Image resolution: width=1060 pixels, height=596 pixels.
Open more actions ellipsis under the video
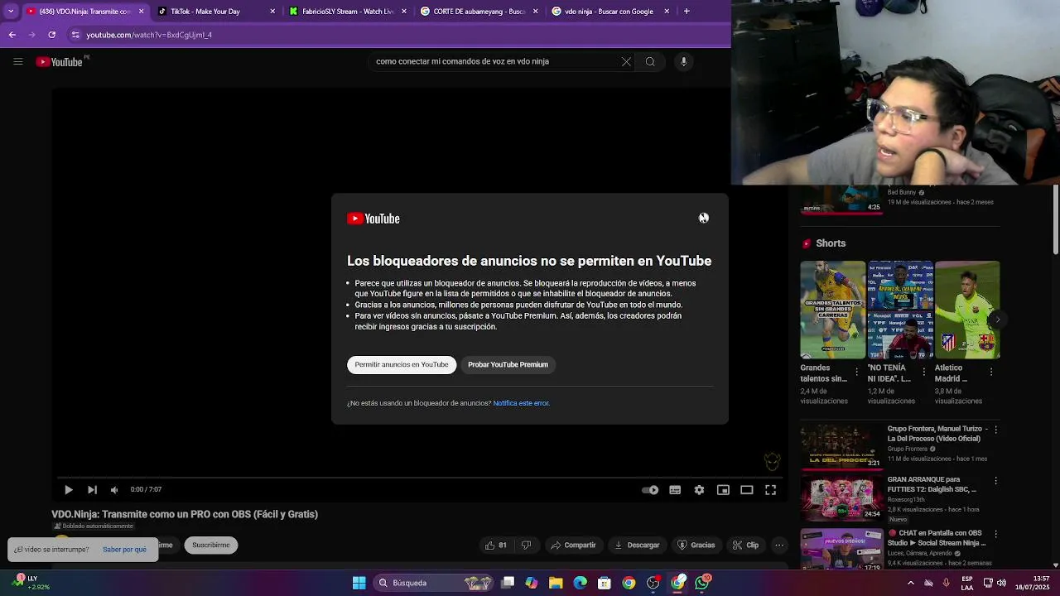[x=779, y=545]
